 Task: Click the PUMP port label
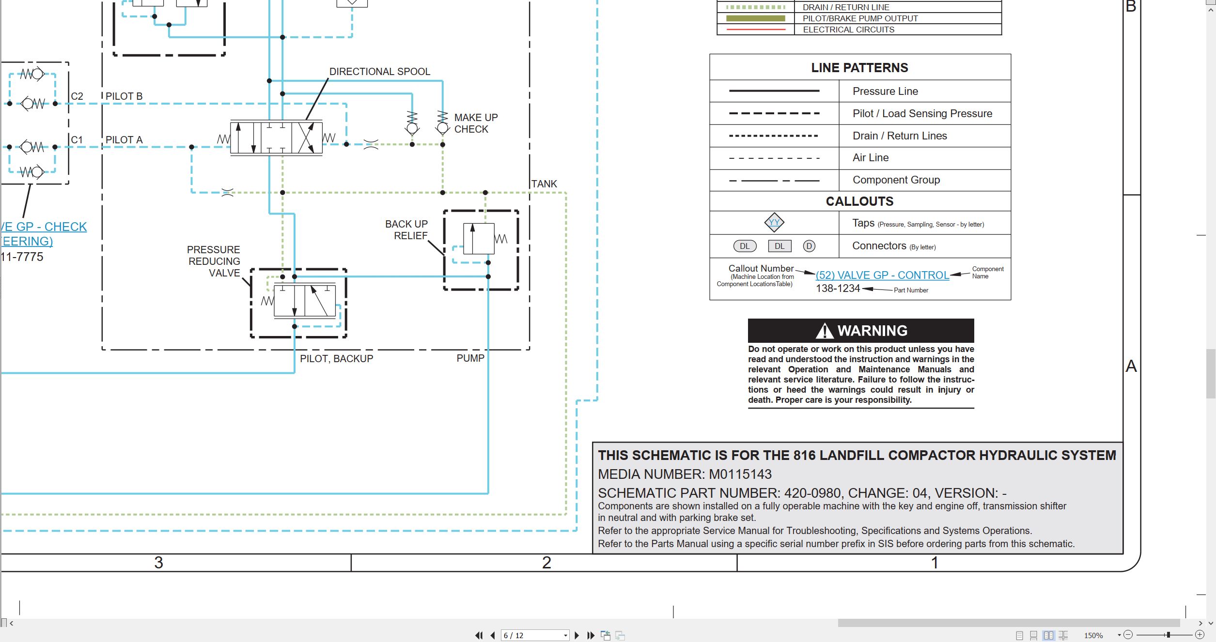470,358
